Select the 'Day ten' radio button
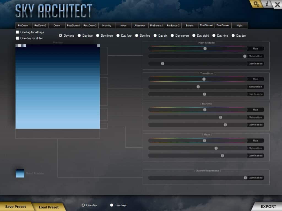Screen dimensions: 282x211 click(x=233, y=36)
